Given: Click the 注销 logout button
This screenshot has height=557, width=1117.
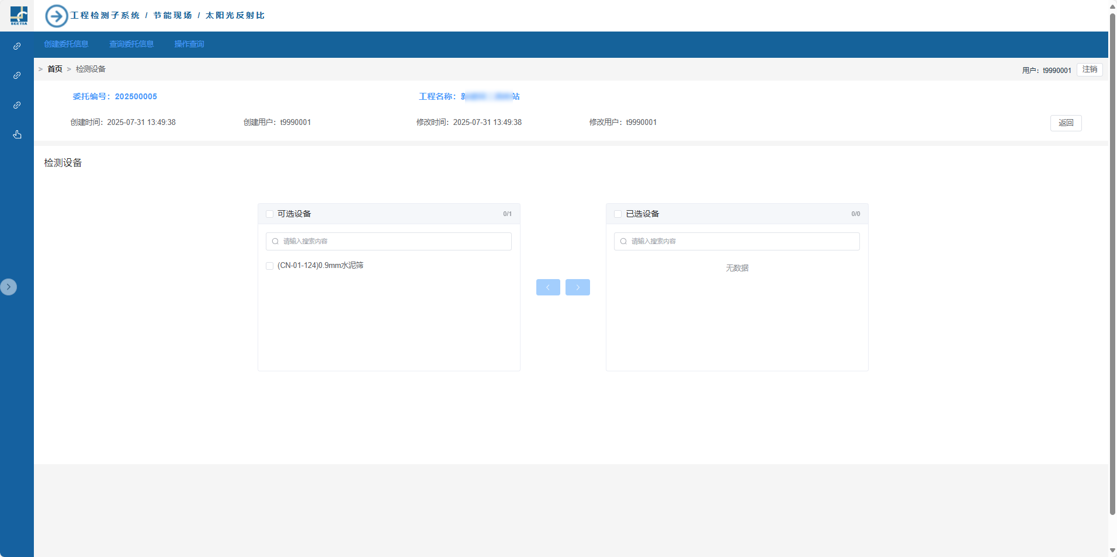Looking at the screenshot, I should coord(1089,69).
